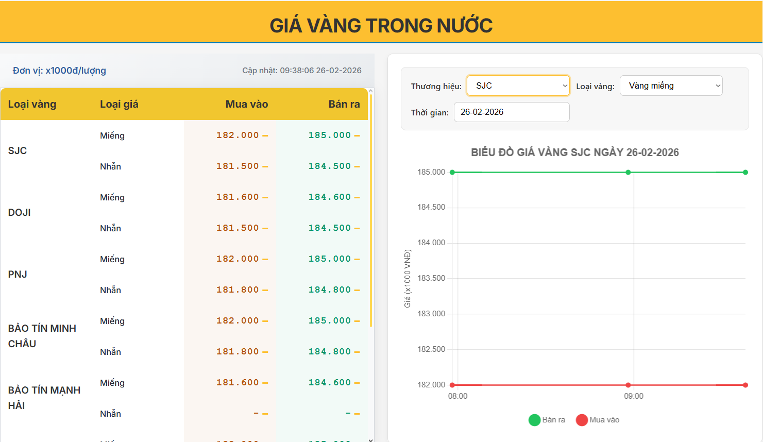Click green Bán ra data point at 09:00
The height and width of the screenshot is (442, 763).
click(628, 172)
